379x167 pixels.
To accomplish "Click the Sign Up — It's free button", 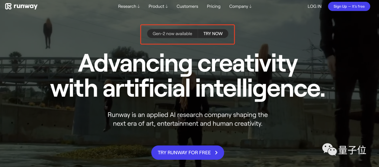I will 349,6.
